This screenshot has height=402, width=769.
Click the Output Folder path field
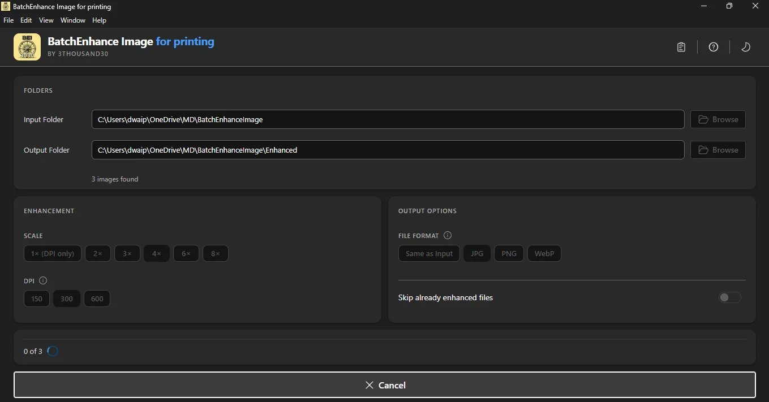tap(388, 150)
